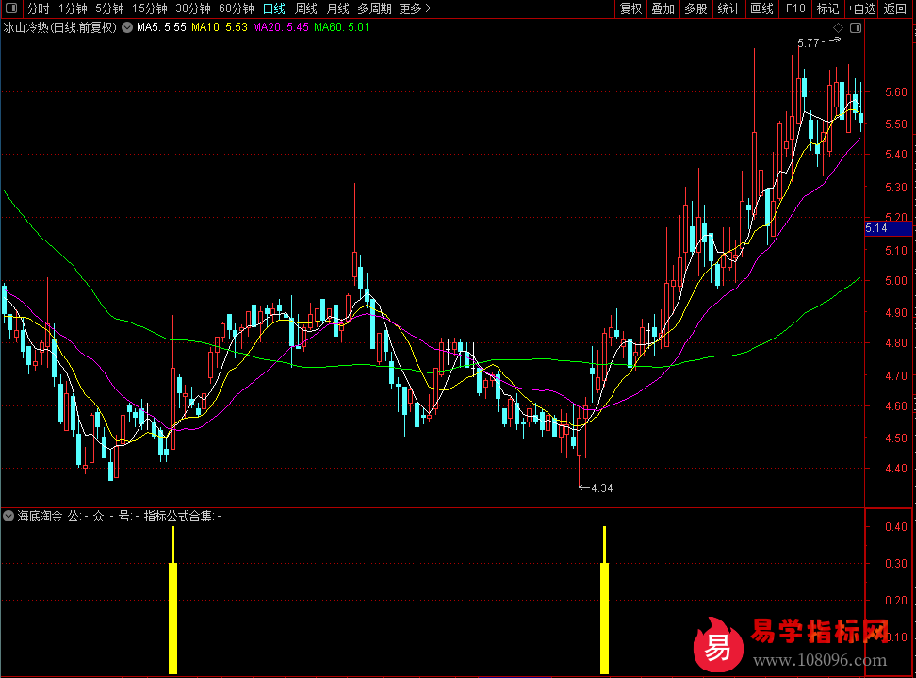Screen dimensions: 916x678
Task: Open the 画线 drawing tools
Action: pyautogui.click(x=761, y=8)
